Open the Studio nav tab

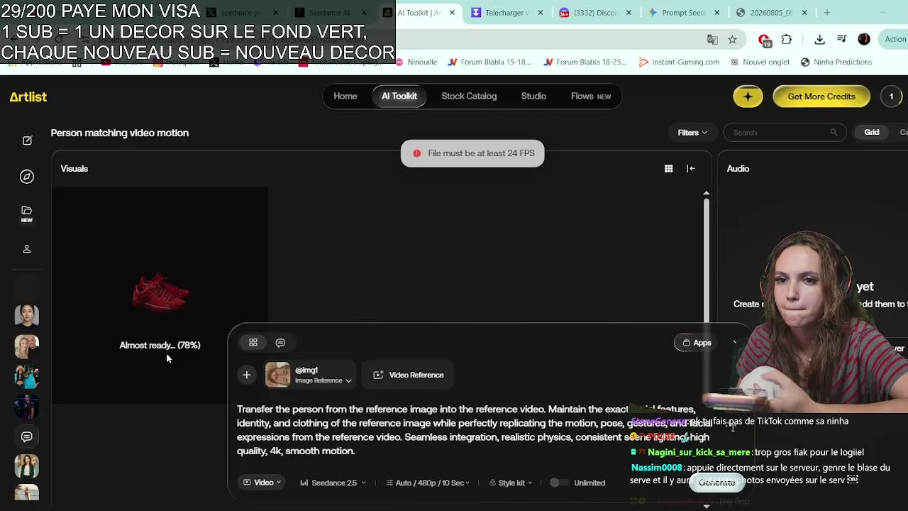coord(533,97)
